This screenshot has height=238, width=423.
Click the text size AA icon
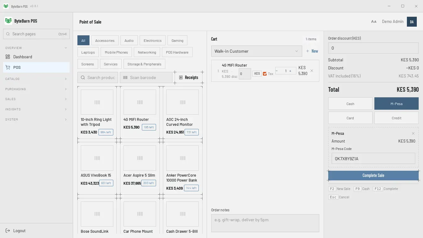(x=374, y=22)
